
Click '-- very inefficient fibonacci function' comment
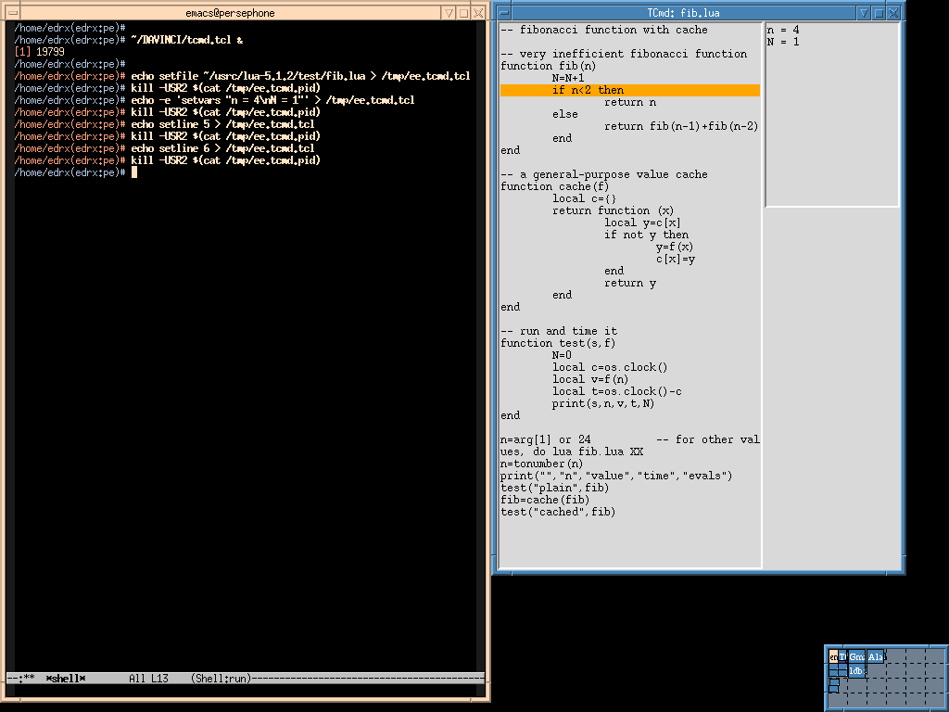click(624, 54)
